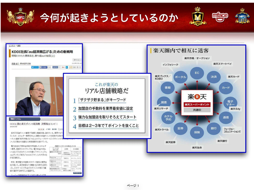Screen dimensions: 254x190
Task: Click the ホテル予約 circle node
Action: 168,118
